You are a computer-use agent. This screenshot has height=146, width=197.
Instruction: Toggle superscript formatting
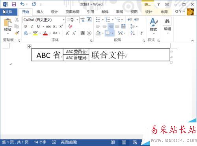(x=61, y=26)
